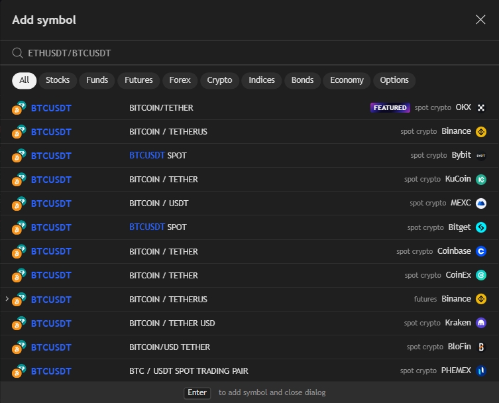The width and height of the screenshot is (499, 403).
Task: Click the FEATURED badge
Action: tap(390, 108)
